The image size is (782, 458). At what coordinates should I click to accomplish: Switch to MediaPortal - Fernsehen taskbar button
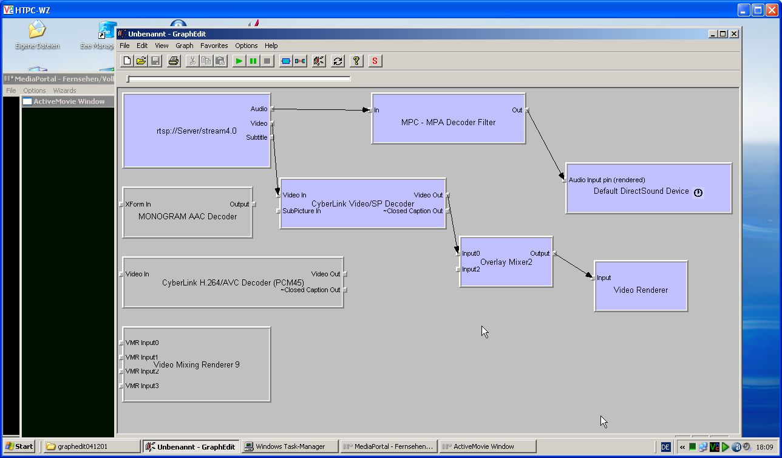click(x=389, y=446)
